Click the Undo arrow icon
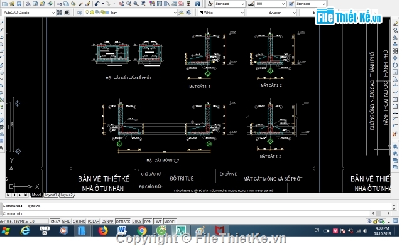The height and width of the screenshot is (251, 402). [97, 4]
